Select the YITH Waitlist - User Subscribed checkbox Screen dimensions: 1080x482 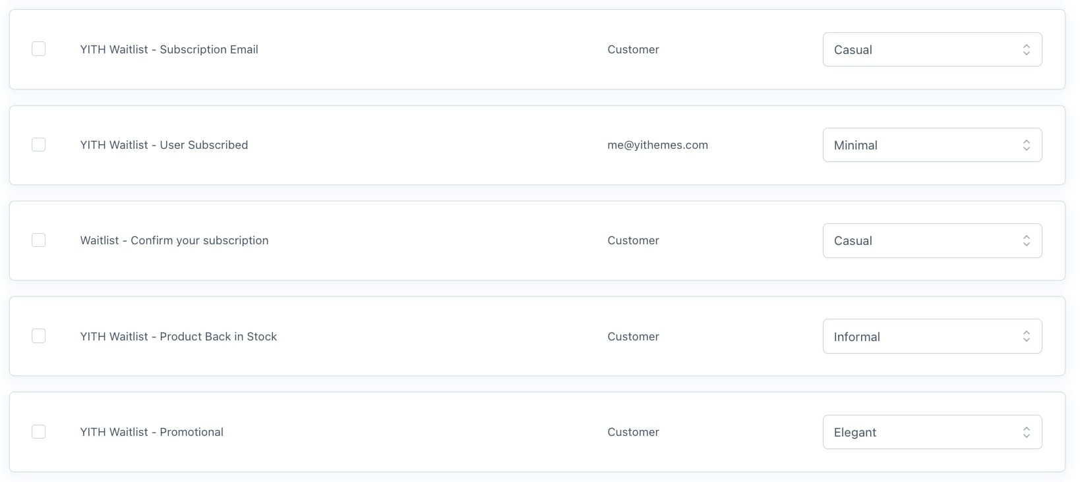(x=39, y=145)
